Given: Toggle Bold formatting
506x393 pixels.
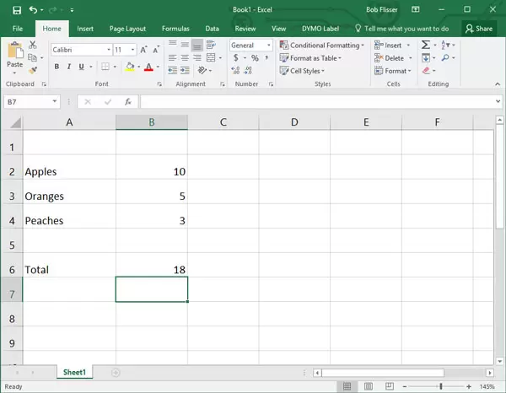Looking at the screenshot, I should [57, 67].
